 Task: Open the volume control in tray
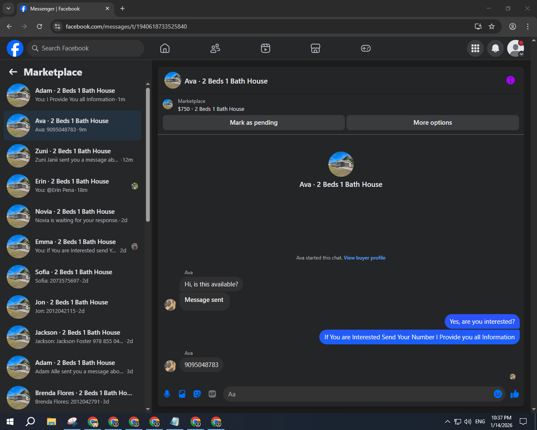click(468, 422)
